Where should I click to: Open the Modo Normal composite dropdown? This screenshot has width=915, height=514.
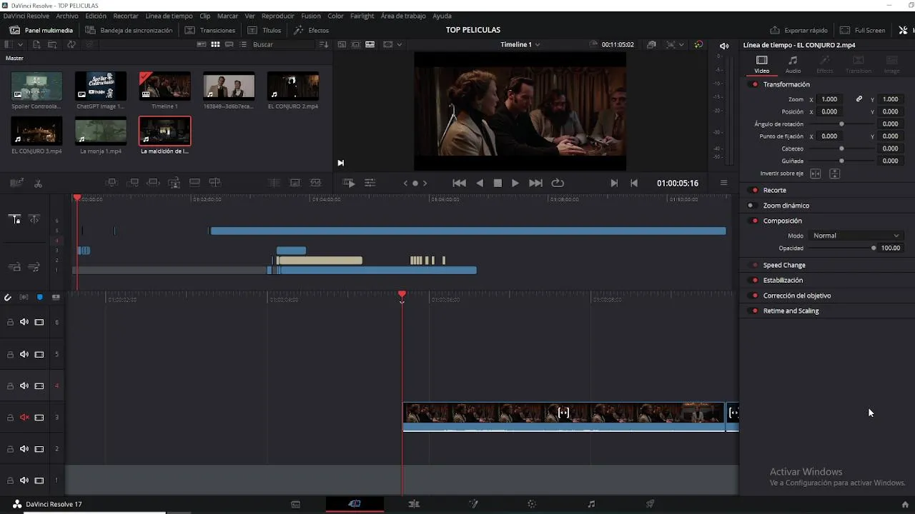coord(856,236)
